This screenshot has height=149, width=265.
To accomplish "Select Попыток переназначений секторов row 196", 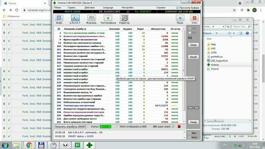I will pyautogui.click(x=118, y=112).
